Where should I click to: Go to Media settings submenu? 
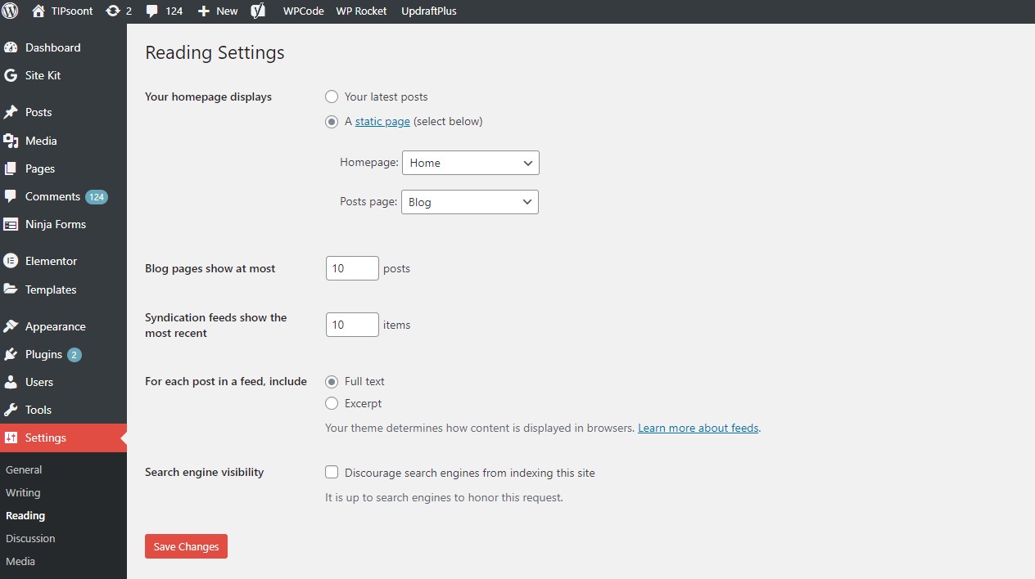tap(20, 561)
